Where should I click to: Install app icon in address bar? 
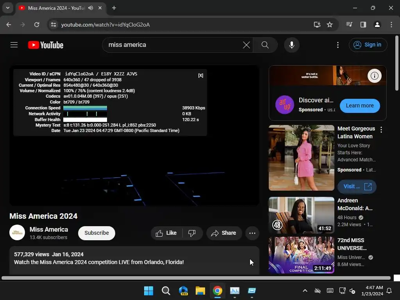317,25
